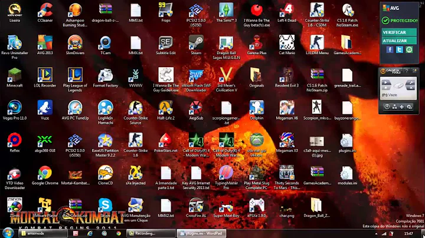Open AVG Facebook link in gadget
Screen dimensions: 425x238
390,49
